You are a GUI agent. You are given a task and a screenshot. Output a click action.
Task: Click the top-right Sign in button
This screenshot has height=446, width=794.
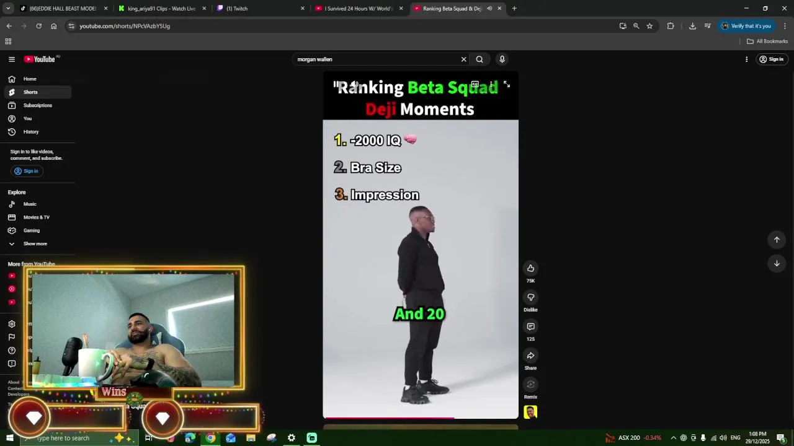772,59
